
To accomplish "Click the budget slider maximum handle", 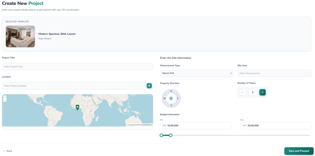I will 171,135.
